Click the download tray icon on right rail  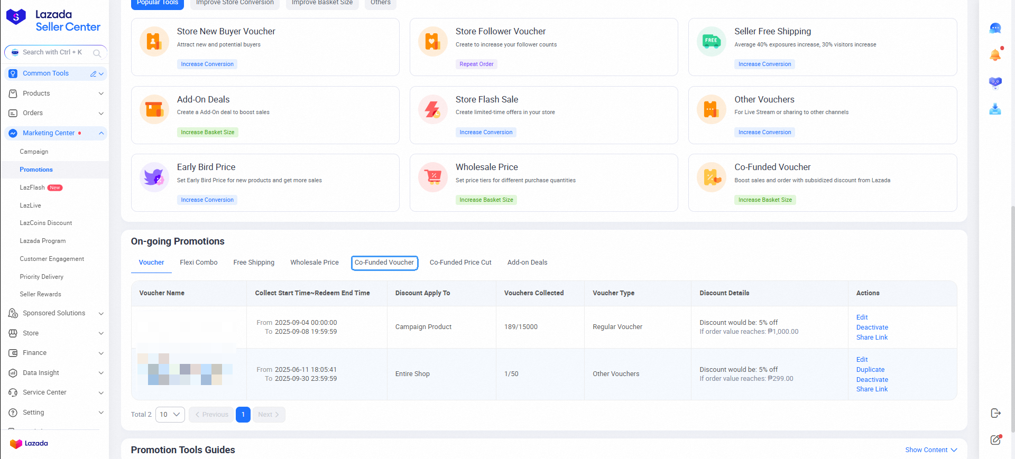(995, 109)
